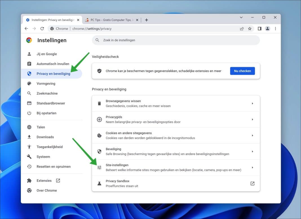The image size is (301, 219).
Task: Click the shield icon next to Beveiliging
Action: click(99, 151)
